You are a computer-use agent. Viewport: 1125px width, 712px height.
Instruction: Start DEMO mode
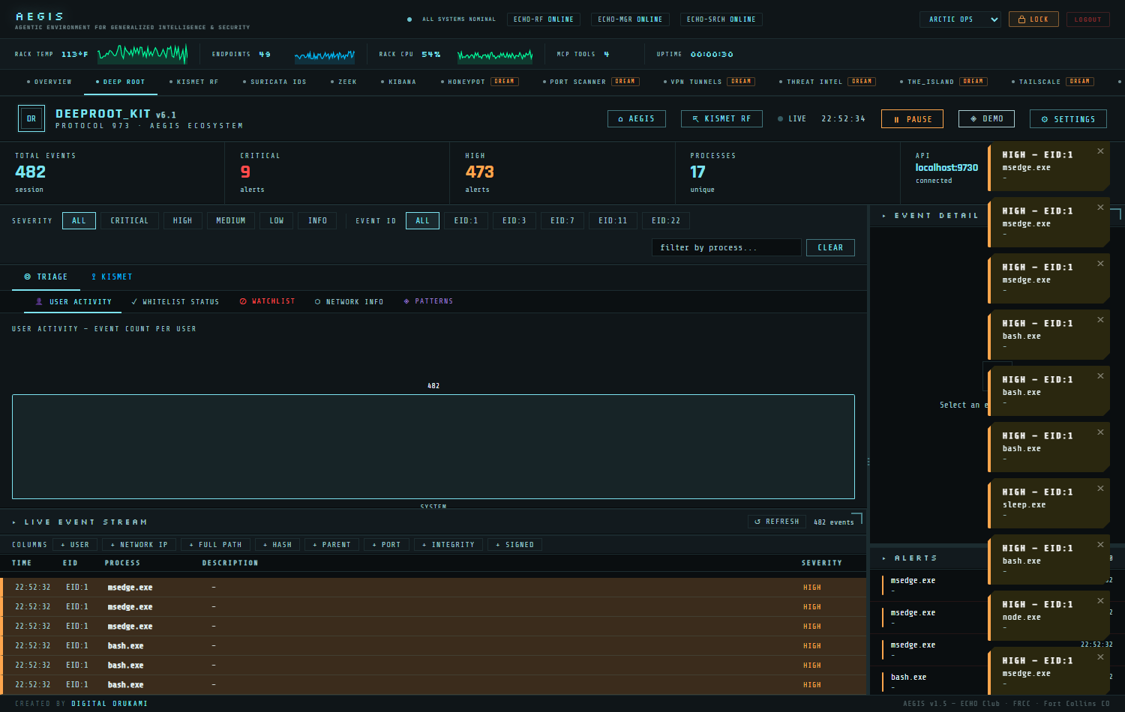point(987,118)
